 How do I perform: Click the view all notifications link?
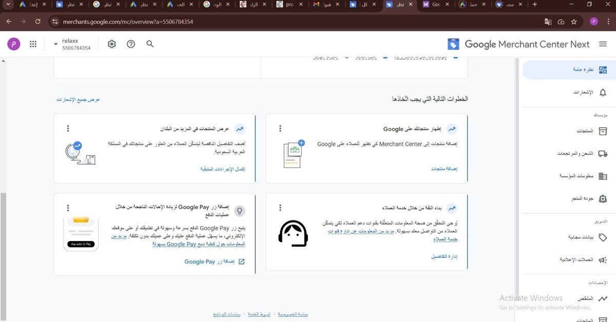(x=78, y=99)
